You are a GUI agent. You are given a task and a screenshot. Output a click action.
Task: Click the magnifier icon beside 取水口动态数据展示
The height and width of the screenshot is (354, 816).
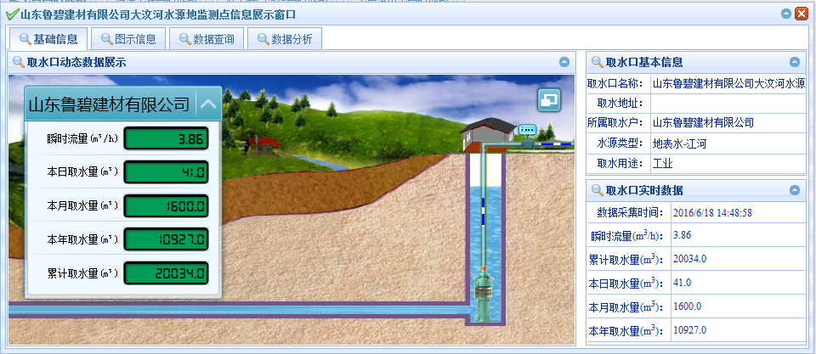pos(17,62)
